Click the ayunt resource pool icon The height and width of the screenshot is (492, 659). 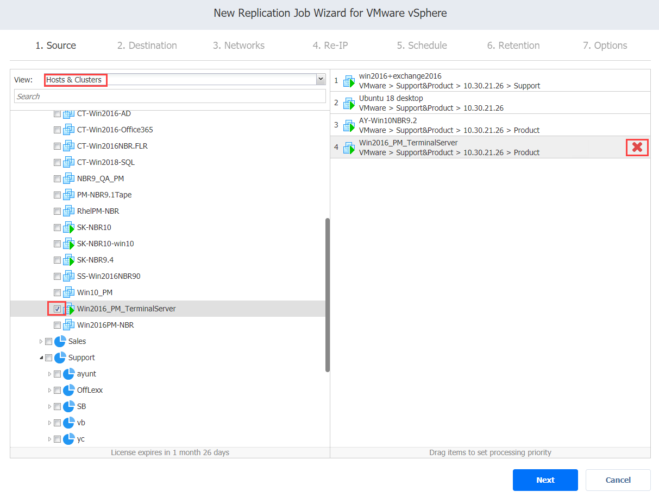click(68, 374)
